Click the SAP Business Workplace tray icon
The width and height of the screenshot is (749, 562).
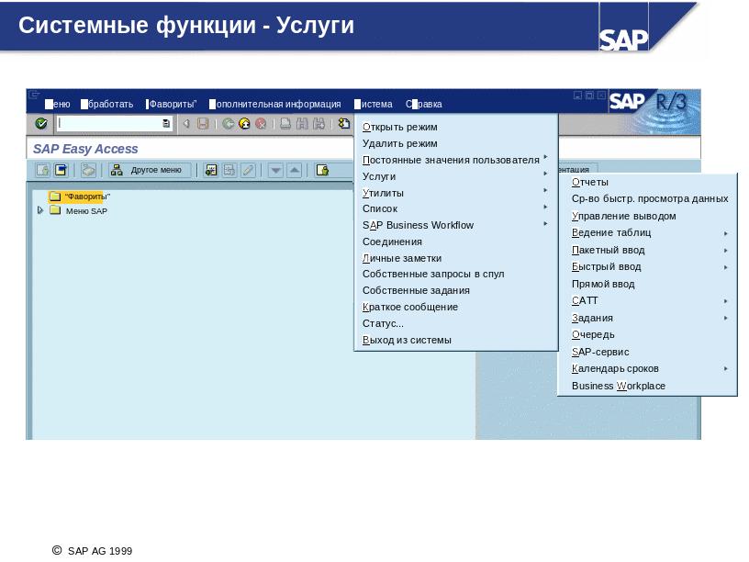[88, 170]
